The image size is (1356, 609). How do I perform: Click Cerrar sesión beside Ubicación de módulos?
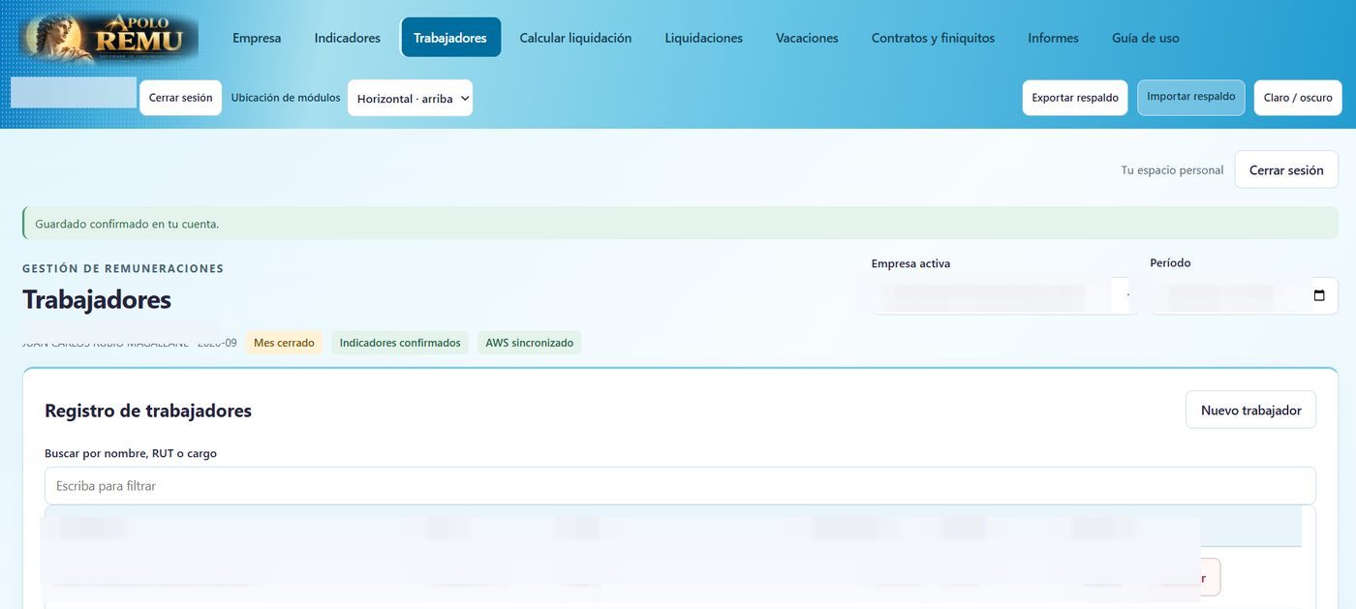[181, 98]
